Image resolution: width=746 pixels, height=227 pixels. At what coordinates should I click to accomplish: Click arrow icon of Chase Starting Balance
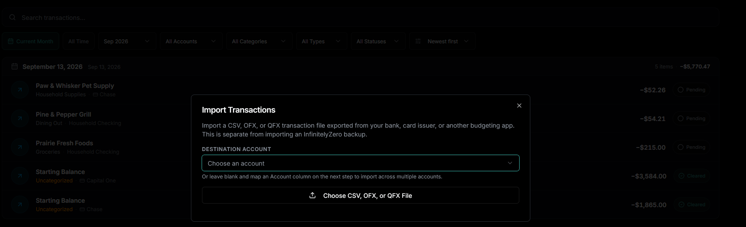tap(20, 204)
